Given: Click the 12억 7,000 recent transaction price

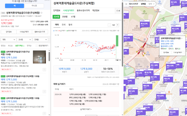Looking at the screenshot, I should click(7, 23).
